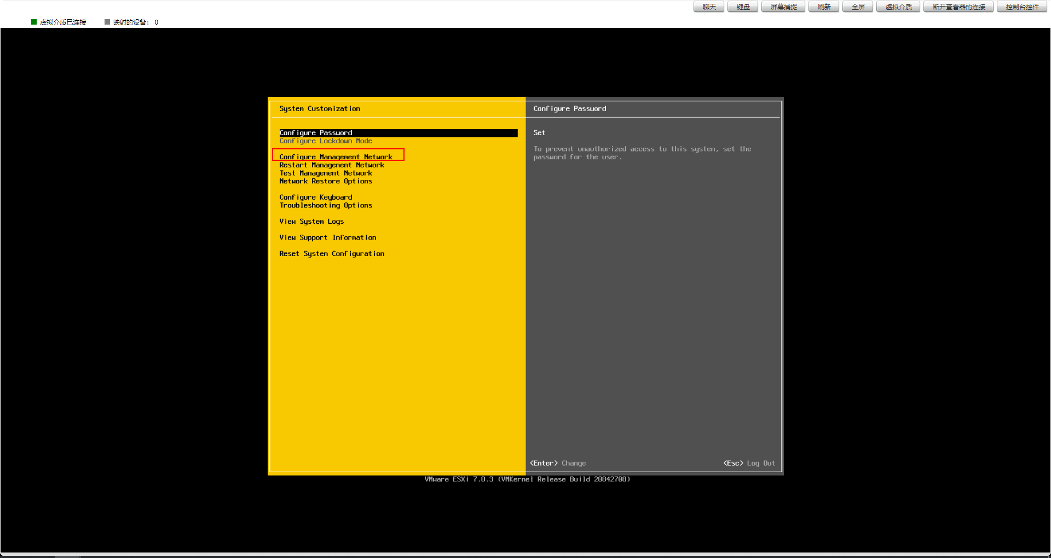This screenshot has height=558, width=1051.
Task: Disconnect viewer with 断开查看器的连接
Action: 958,7
